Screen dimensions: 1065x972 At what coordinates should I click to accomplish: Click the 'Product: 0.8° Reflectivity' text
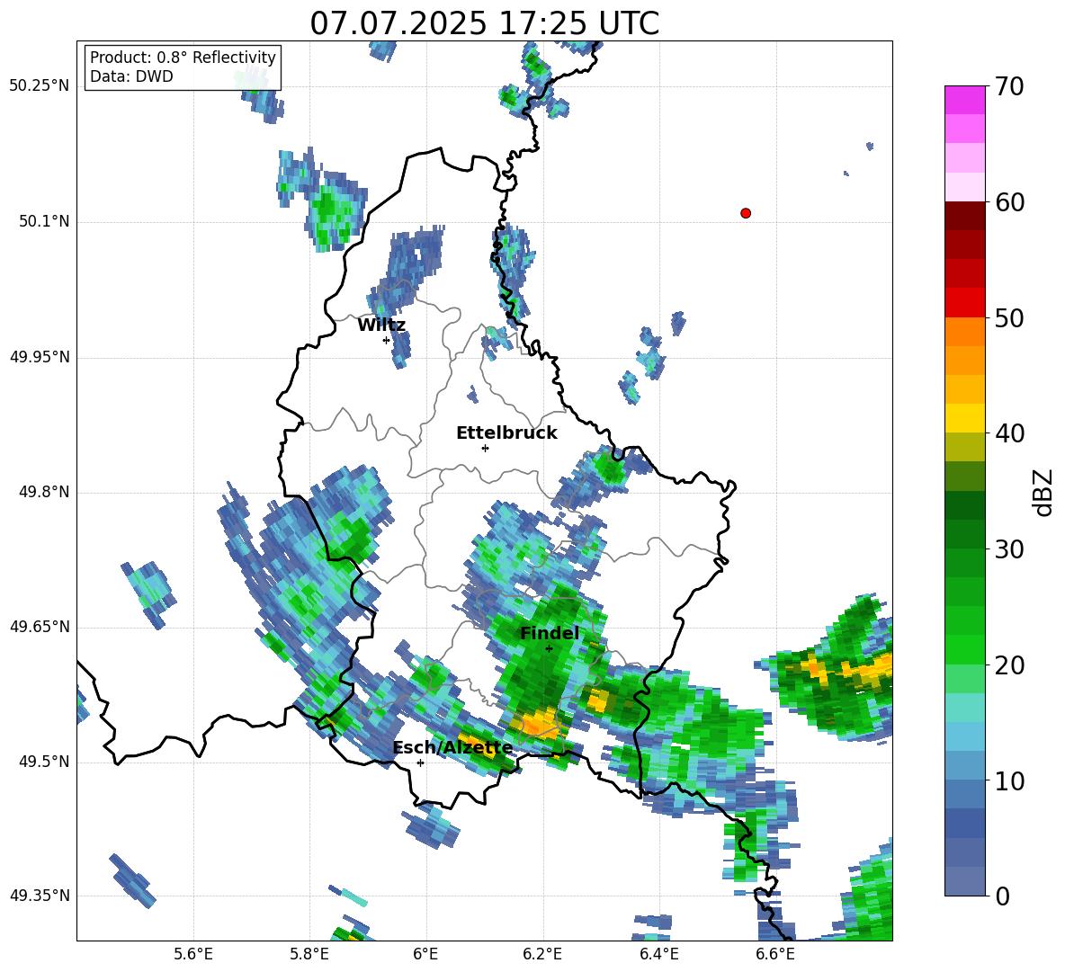(x=183, y=58)
